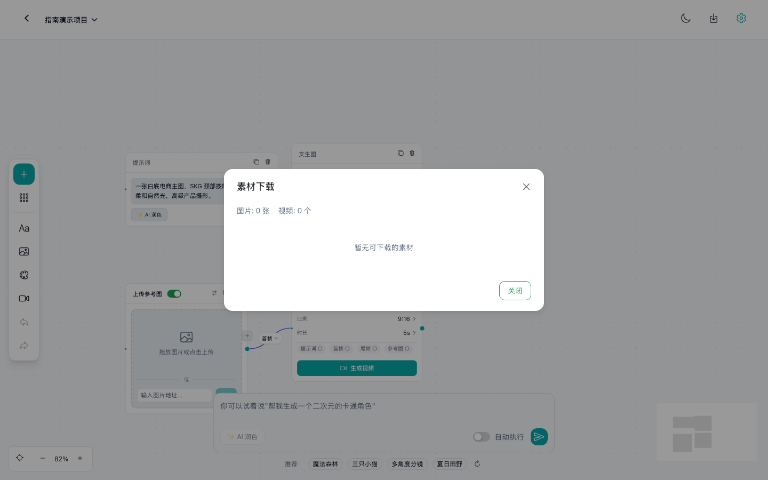Select the 参考图 radio chip
Screen dimensions: 768x480
coord(398,349)
